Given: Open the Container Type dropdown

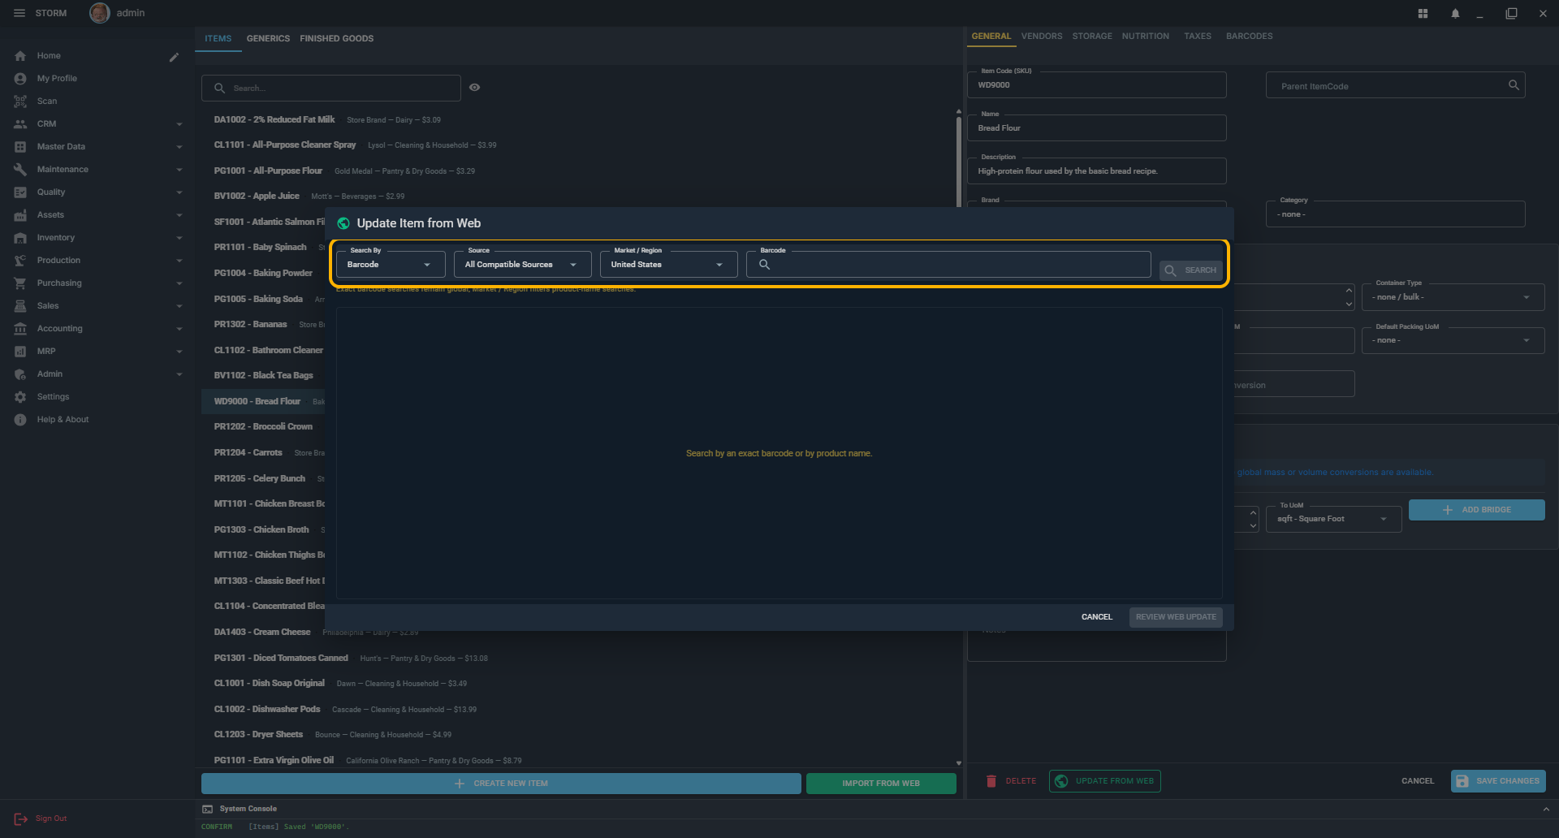Looking at the screenshot, I should tap(1453, 297).
